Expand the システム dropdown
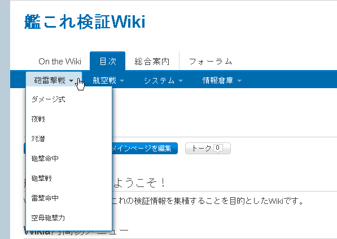This screenshot has height=239, width=337. click(163, 80)
